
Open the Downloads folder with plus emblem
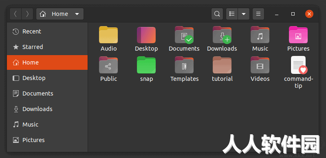click(222, 35)
